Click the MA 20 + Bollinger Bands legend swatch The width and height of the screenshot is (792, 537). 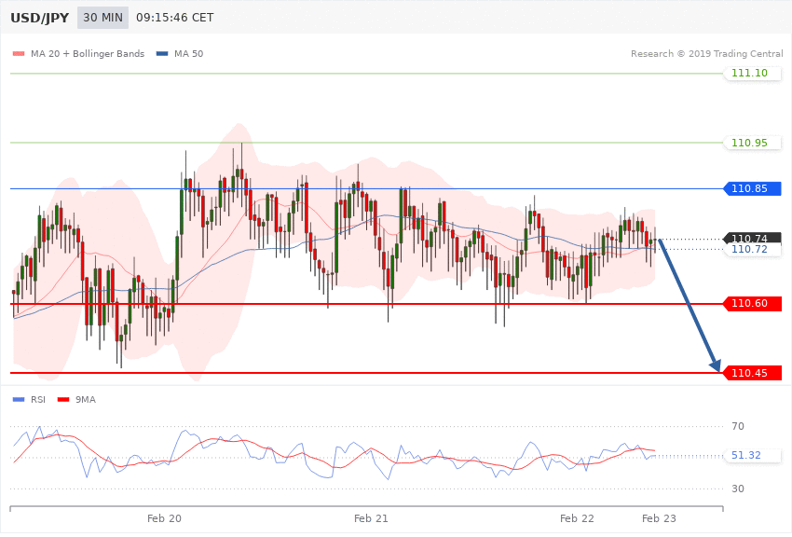(19, 53)
